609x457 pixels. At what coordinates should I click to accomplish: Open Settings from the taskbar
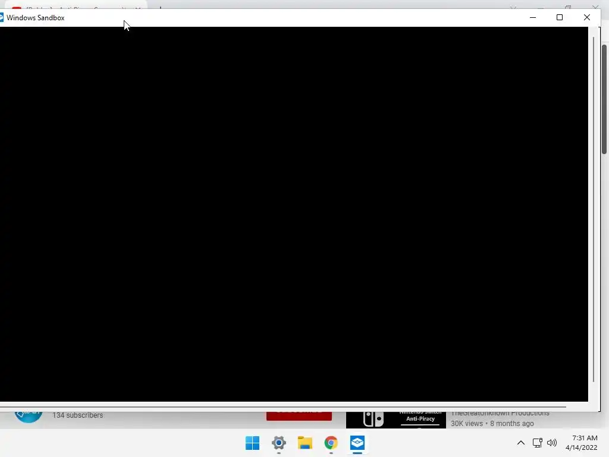tap(279, 443)
